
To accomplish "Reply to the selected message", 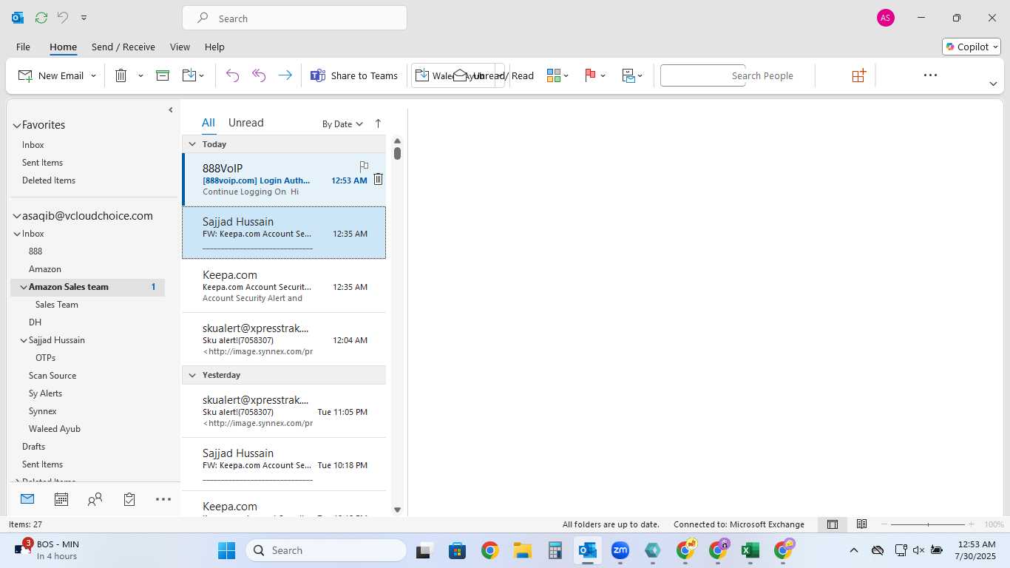I will [232, 75].
